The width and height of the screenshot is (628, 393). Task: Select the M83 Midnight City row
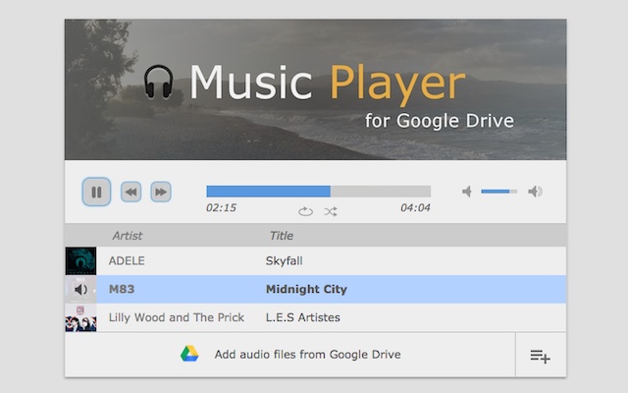click(x=316, y=289)
